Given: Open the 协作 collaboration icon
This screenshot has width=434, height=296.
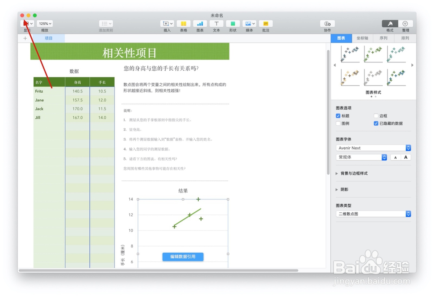Looking at the screenshot, I should pyautogui.click(x=327, y=24).
